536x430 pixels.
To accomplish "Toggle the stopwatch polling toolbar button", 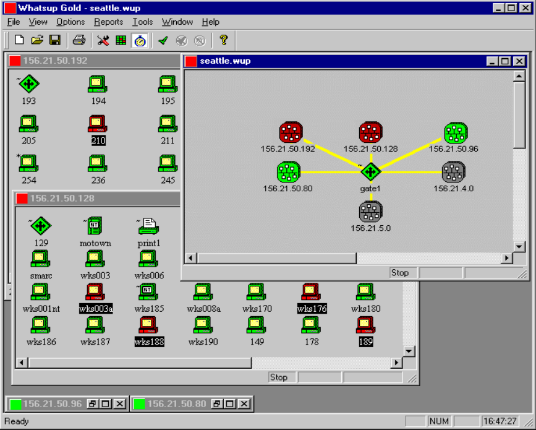I will point(140,41).
